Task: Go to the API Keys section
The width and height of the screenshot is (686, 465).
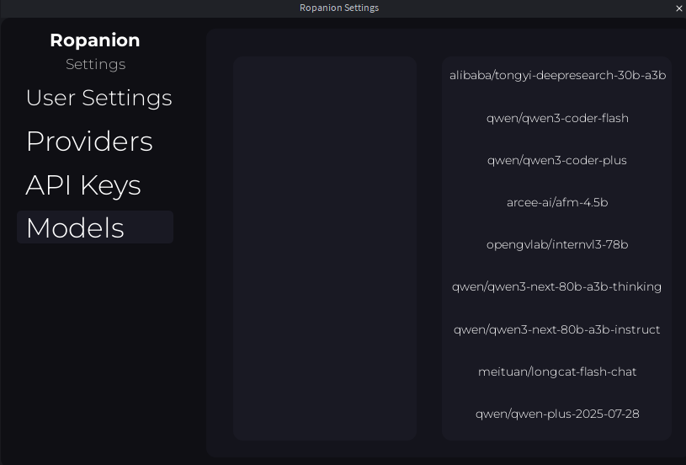Action: click(83, 185)
